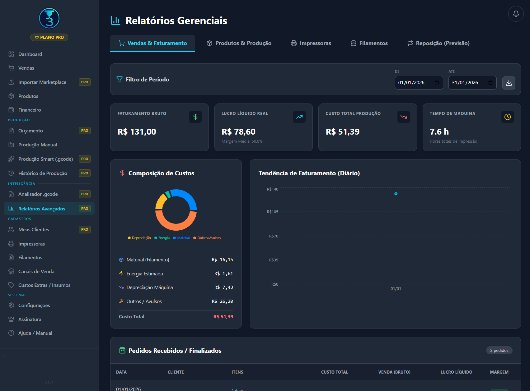The height and width of the screenshot is (391, 530).
Task: Click the 3D printer app logo
Action: (49, 19)
